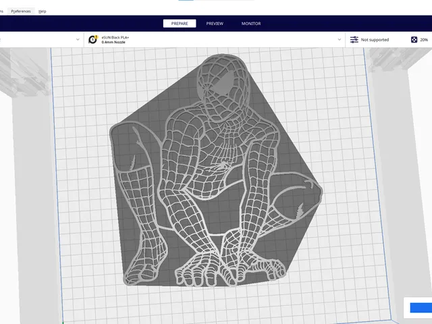Switch to the PREVIEW stage
The height and width of the screenshot is (324, 432).
click(x=215, y=24)
